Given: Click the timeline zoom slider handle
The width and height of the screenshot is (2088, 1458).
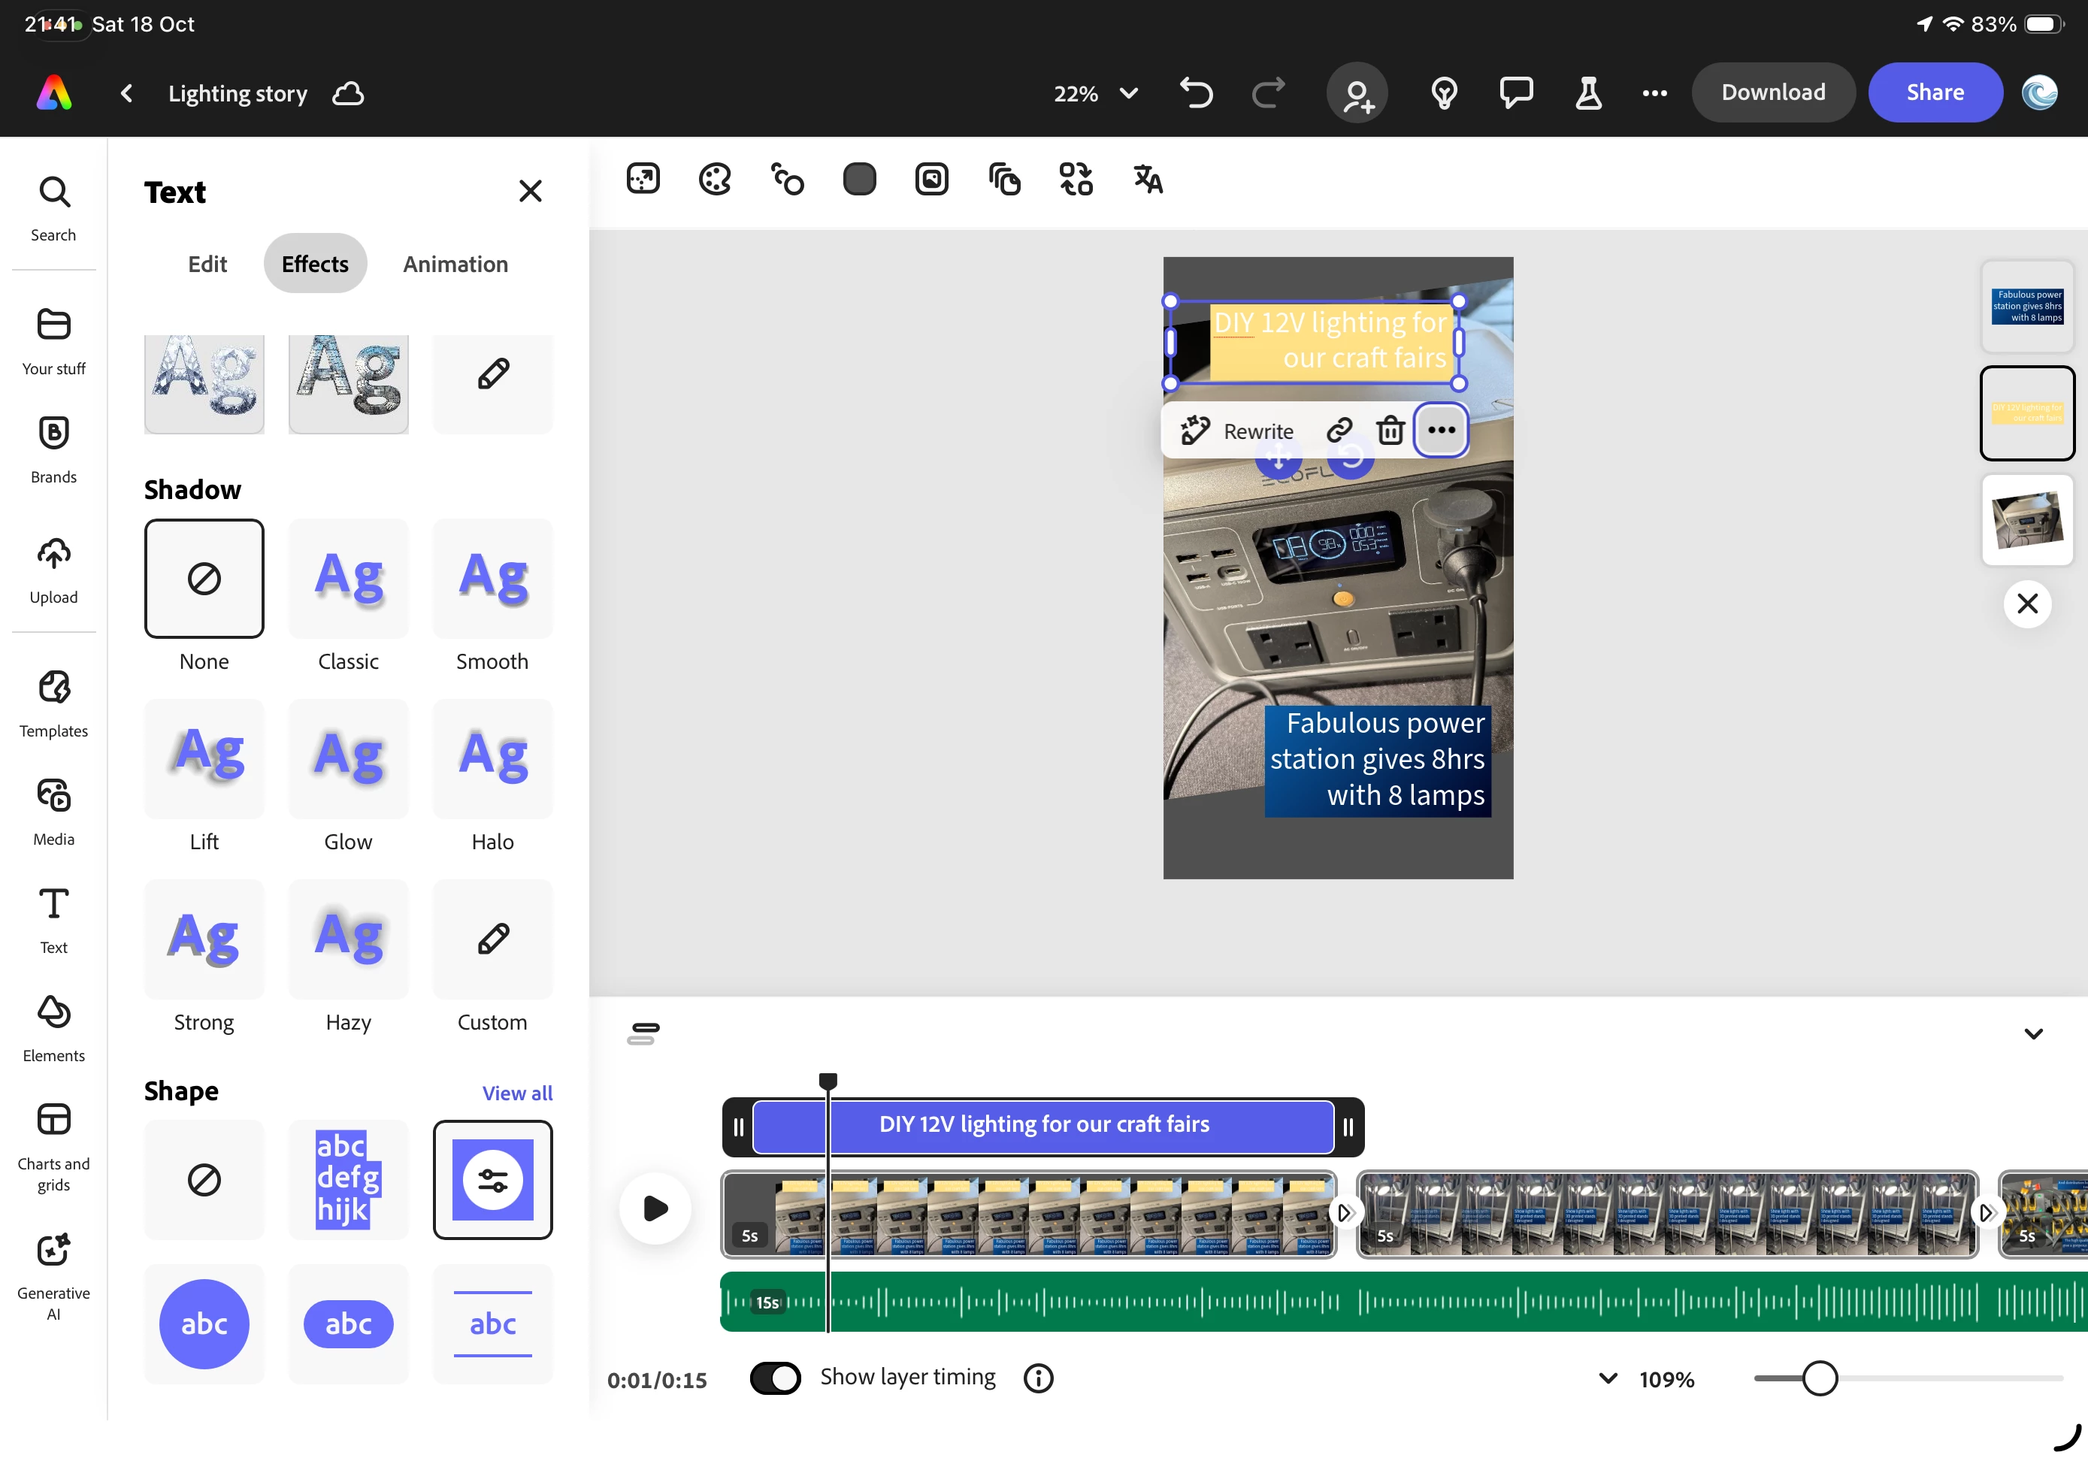Looking at the screenshot, I should [x=1820, y=1378].
